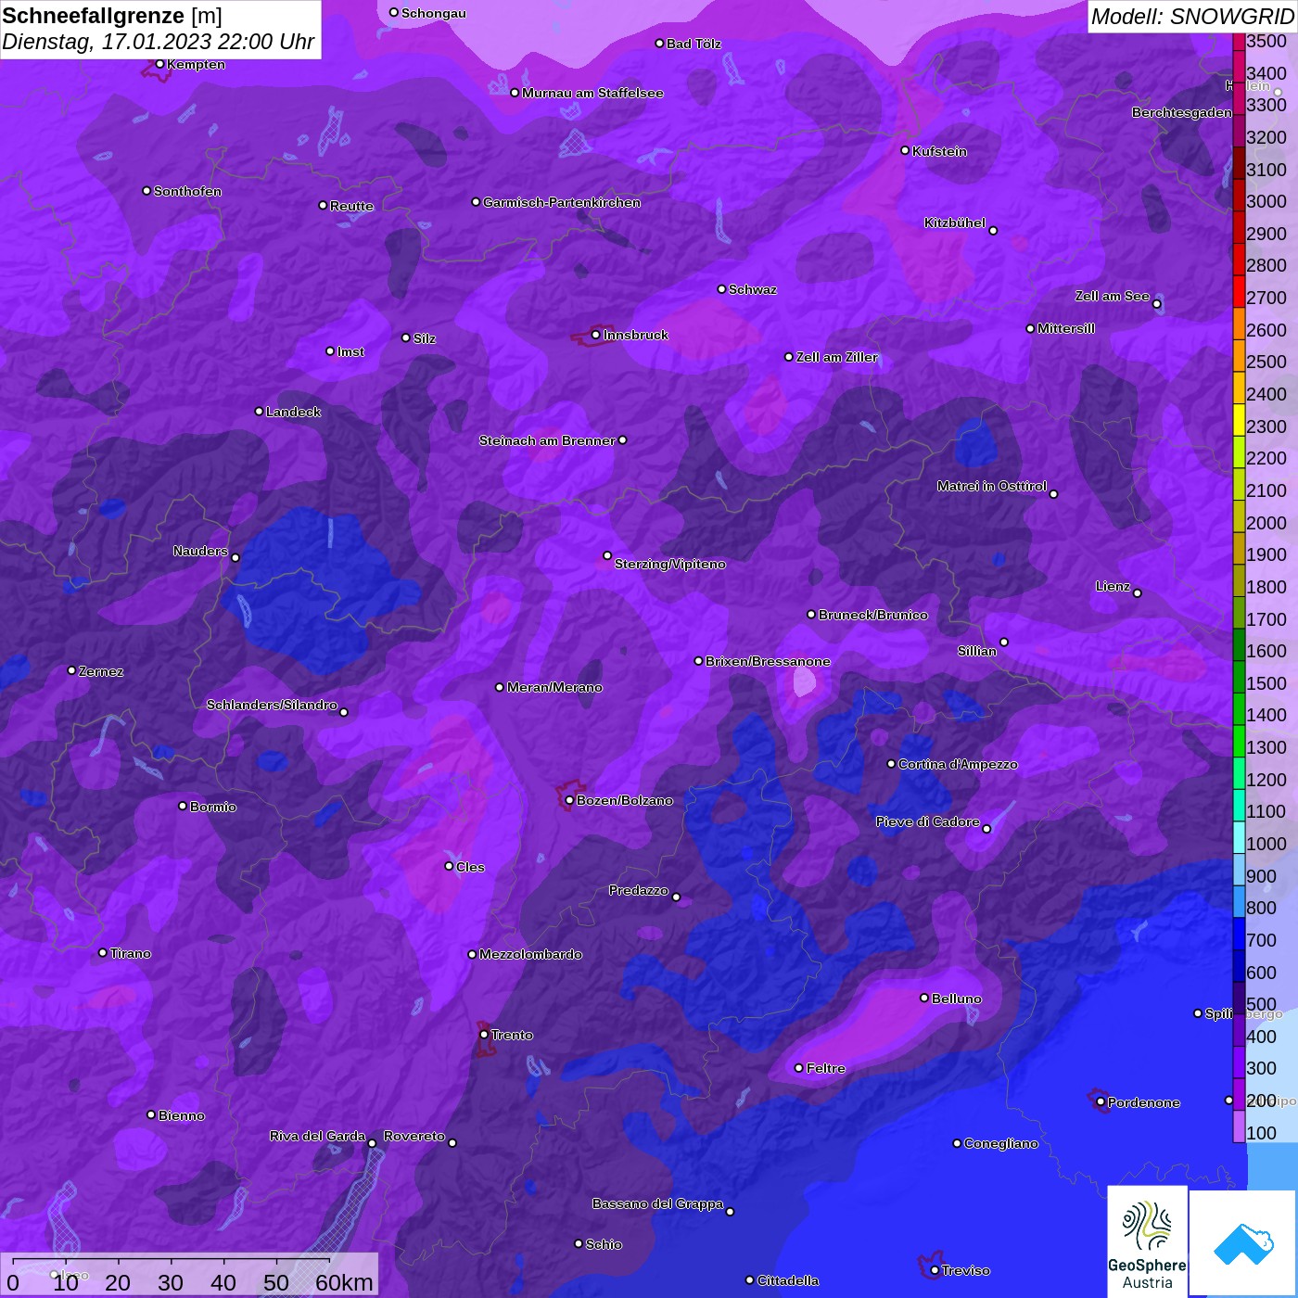Click the "Modell: SNOWGRID" label
Image resolution: width=1298 pixels, height=1298 pixels.
[x=1192, y=17]
